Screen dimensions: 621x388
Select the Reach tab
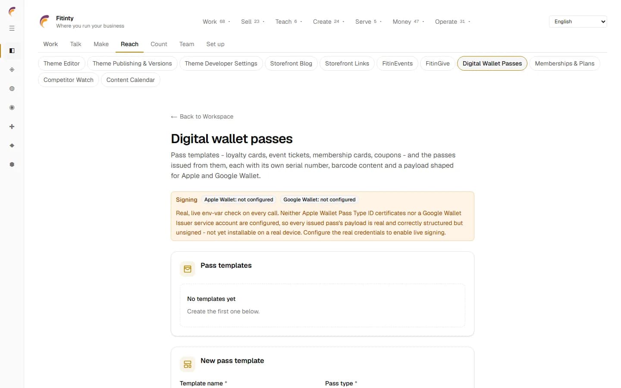(129, 44)
